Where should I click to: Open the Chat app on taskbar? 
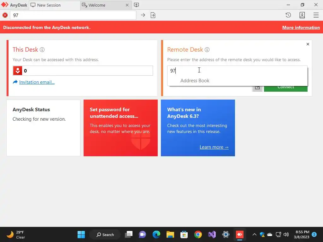pos(142,234)
